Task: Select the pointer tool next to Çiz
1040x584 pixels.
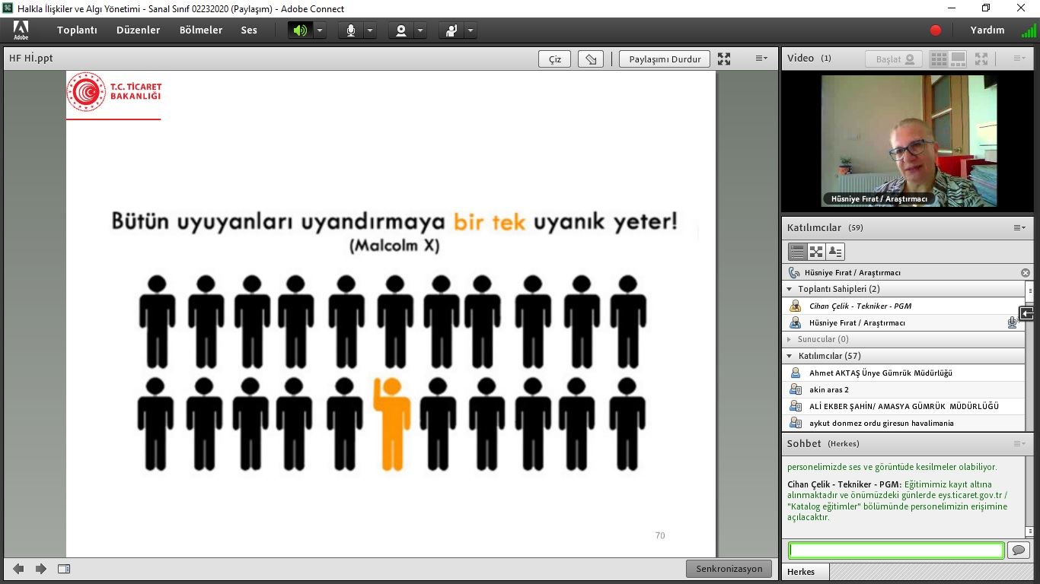Action: pyautogui.click(x=591, y=59)
